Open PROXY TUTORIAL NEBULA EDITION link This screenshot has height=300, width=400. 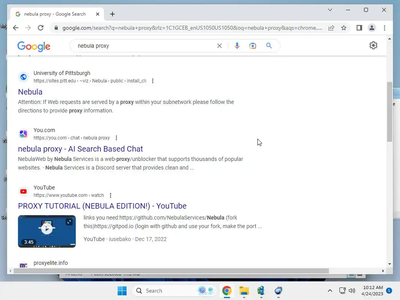click(x=102, y=206)
